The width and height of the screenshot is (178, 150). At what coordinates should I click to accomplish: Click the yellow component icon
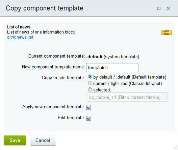point(167,33)
